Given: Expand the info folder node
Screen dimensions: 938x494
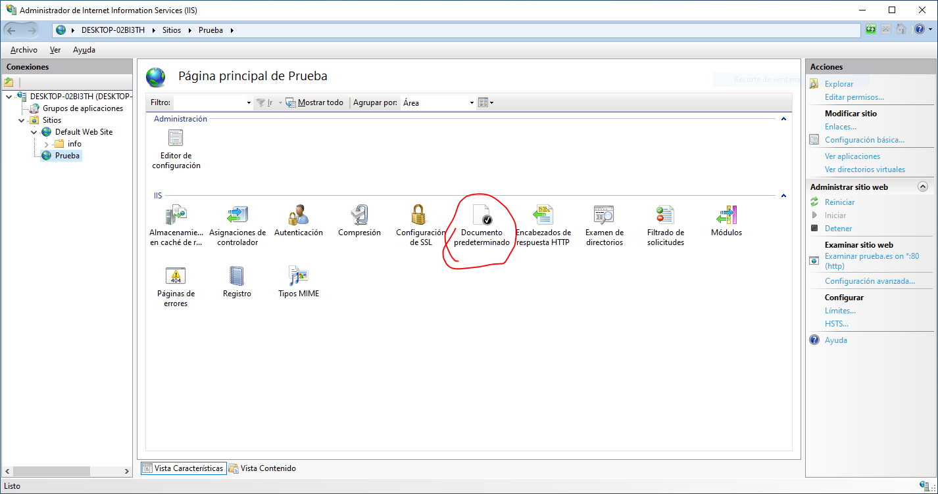Looking at the screenshot, I should pyautogui.click(x=46, y=144).
